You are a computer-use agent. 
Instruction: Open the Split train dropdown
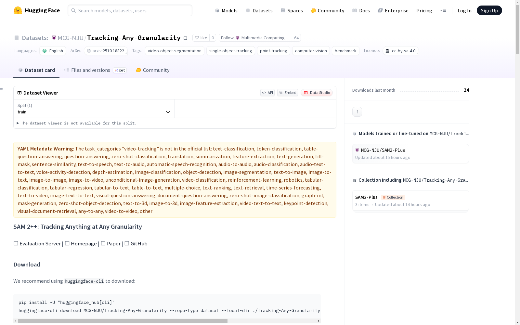(x=94, y=109)
